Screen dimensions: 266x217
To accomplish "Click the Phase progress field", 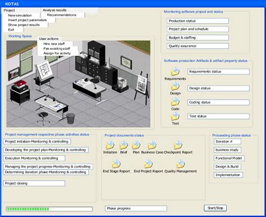I will click(136, 209).
